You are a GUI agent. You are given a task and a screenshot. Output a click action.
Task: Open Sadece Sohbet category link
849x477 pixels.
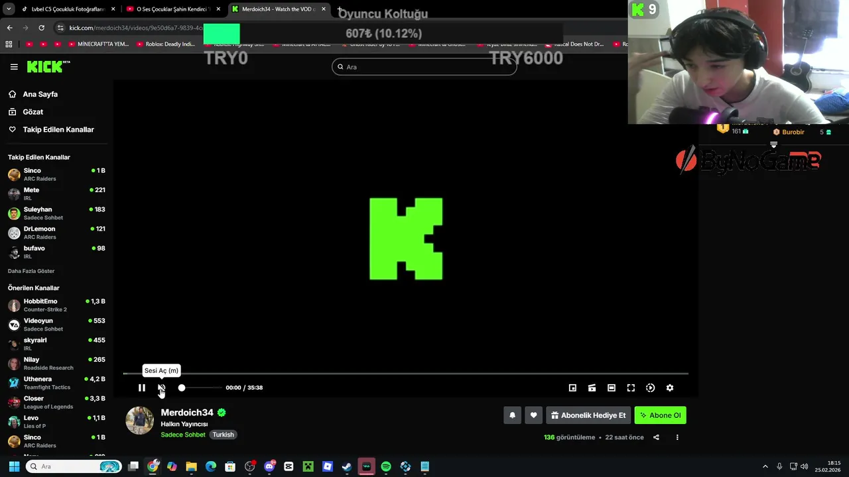pyautogui.click(x=183, y=435)
